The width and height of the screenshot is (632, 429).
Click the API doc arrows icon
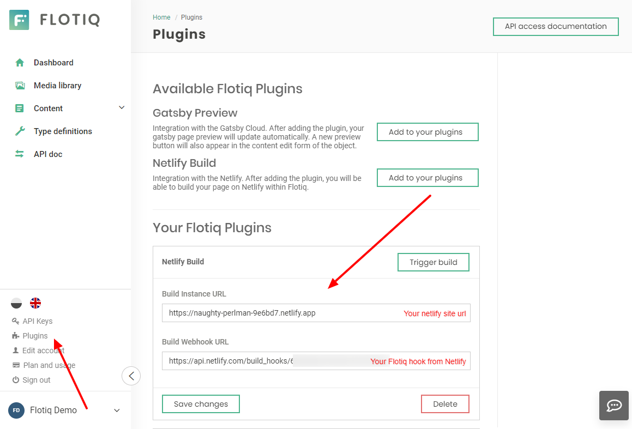point(19,154)
